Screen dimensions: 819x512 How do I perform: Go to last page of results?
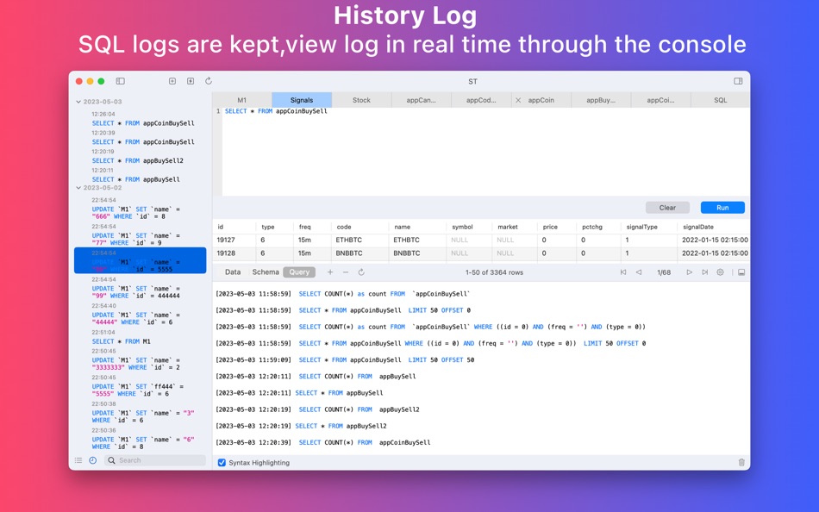pos(704,272)
